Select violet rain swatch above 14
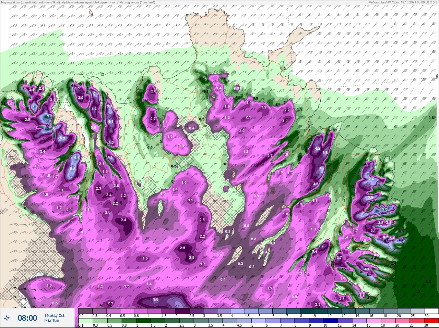Viewport: 439px width, 328px height. (x=359, y=321)
